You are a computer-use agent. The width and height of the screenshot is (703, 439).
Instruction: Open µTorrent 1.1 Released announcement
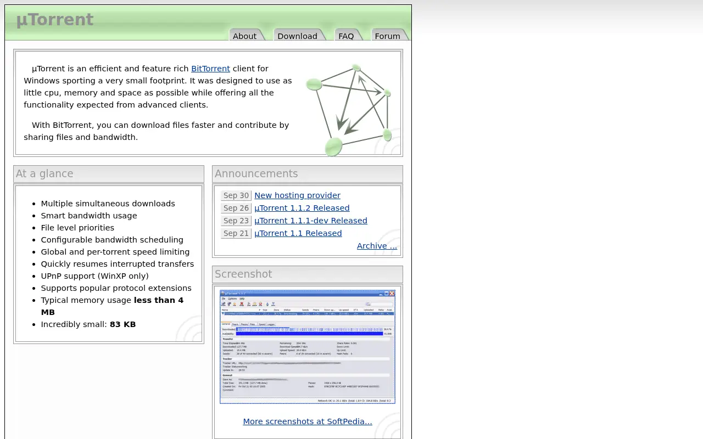[298, 233]
